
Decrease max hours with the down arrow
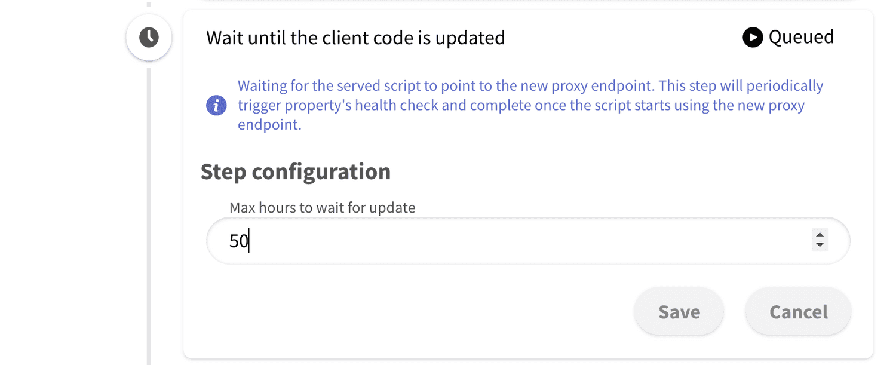pos(820,245)
